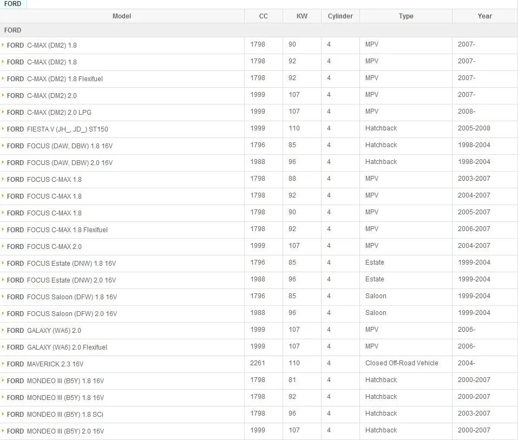Click KW 110 in FIESTA V ST150 row

pyautogui.click(x=294, y=128)
